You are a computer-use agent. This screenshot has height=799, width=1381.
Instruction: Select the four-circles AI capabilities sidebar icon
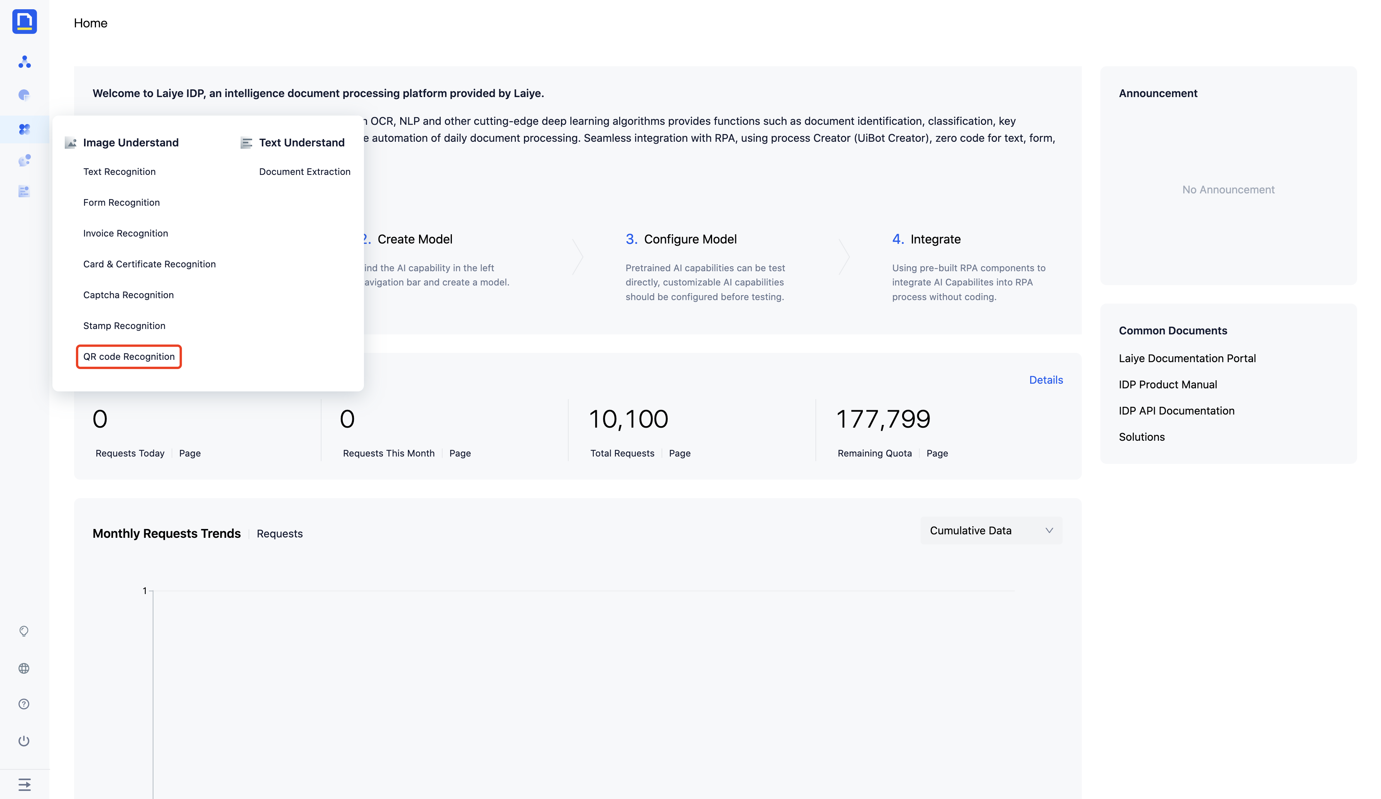[24, 129]
